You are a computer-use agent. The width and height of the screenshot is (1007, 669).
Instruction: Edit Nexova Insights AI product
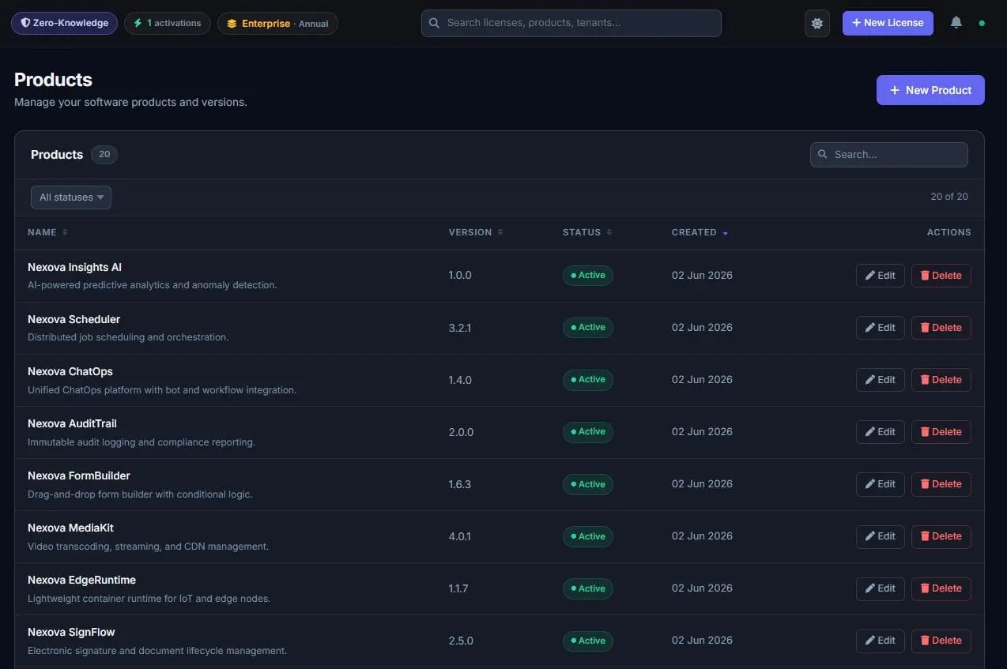pyautogui.click(x=881, y=276)
